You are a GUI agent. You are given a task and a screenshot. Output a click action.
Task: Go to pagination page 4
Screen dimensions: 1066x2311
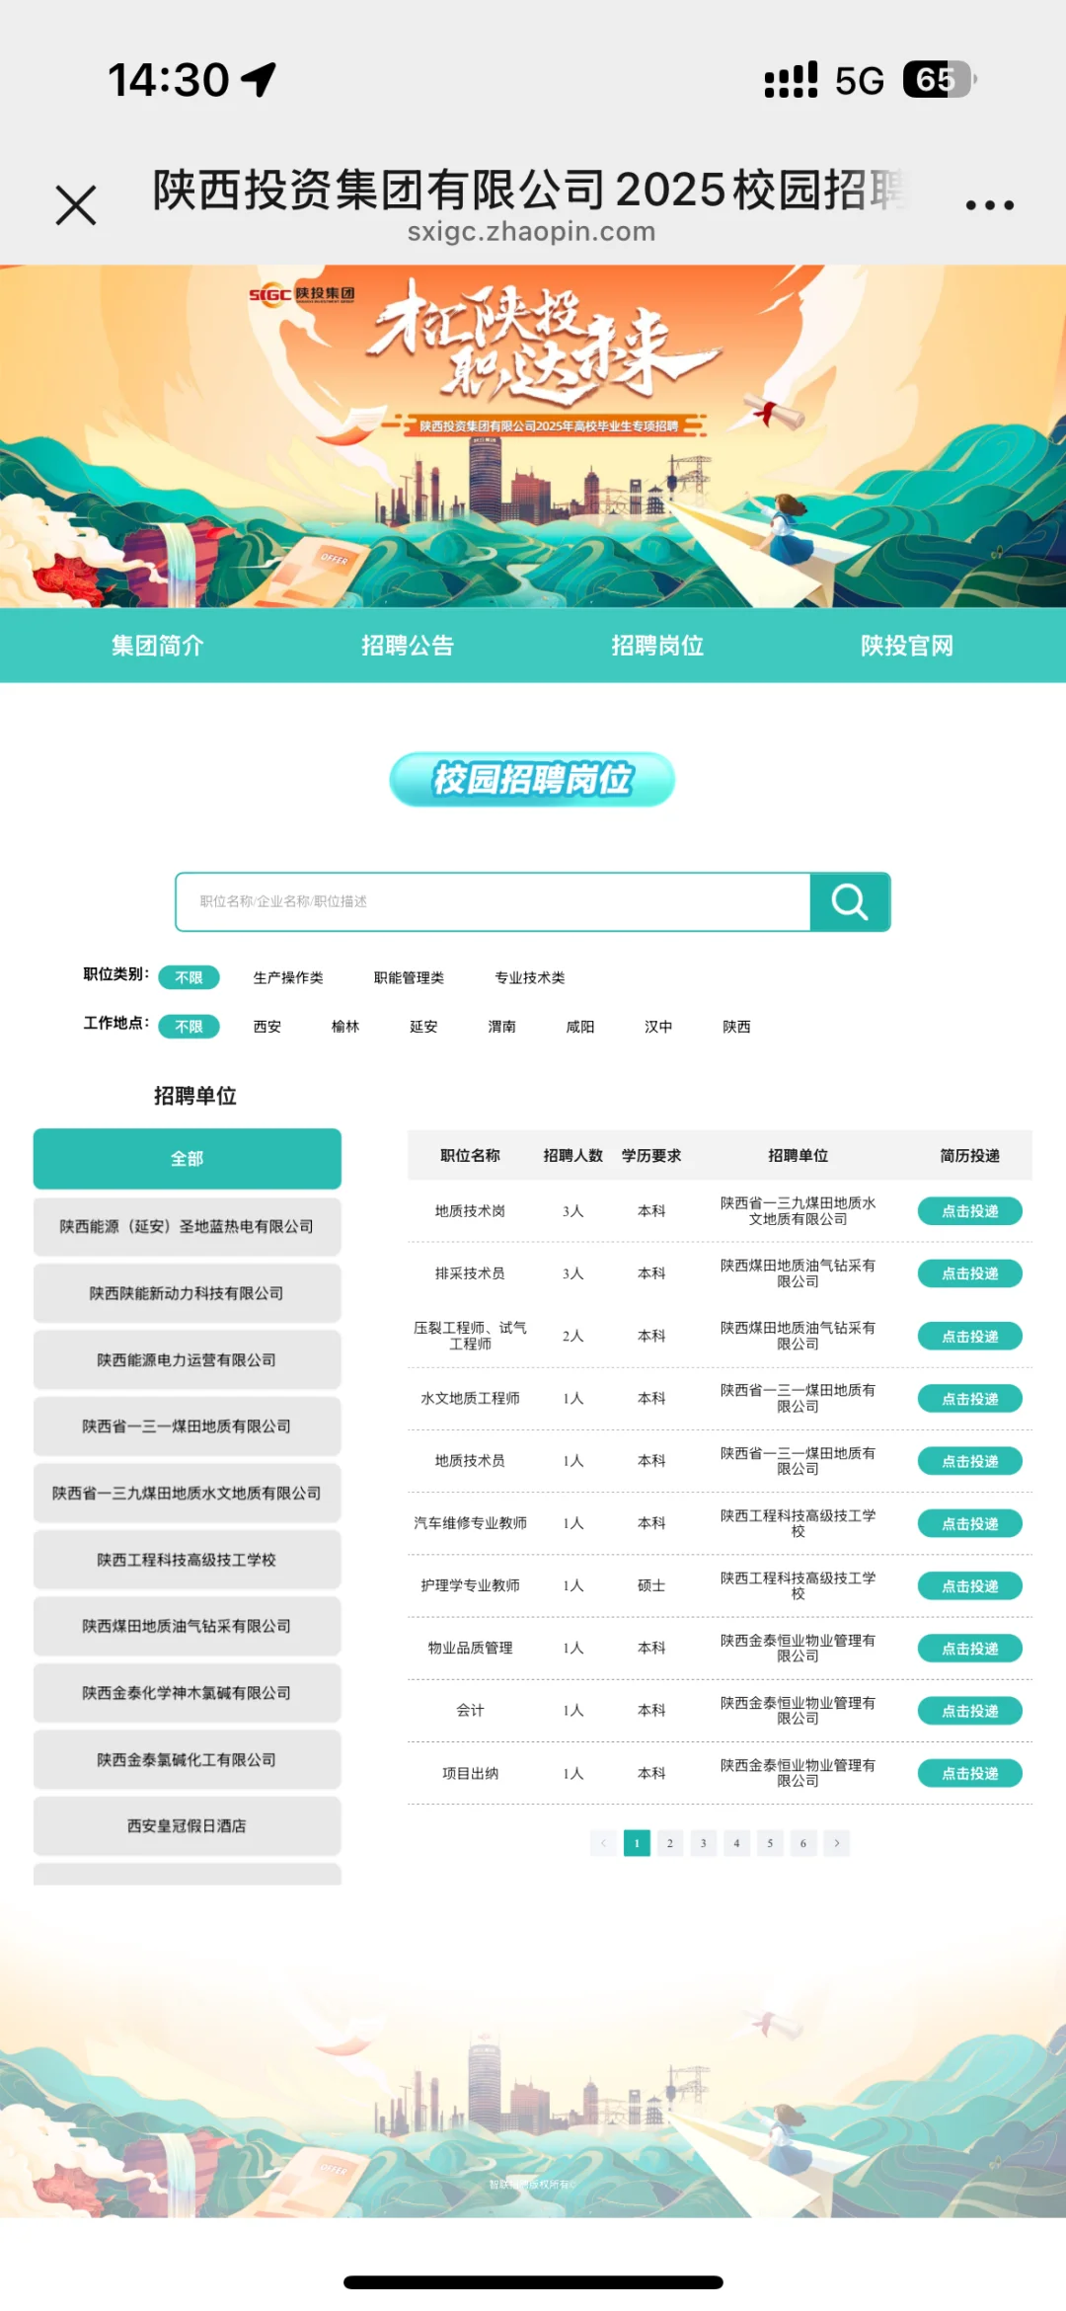tap(736, 1843)
